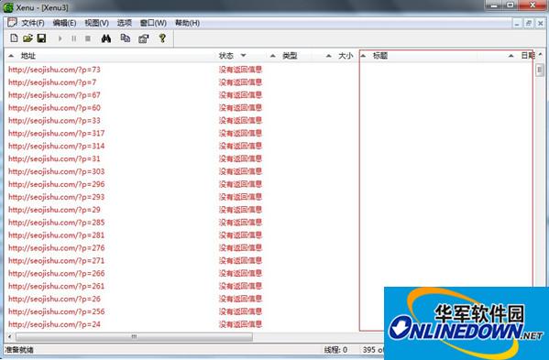This screenshot has width=549, height=360.
Task: Open Find using binoculars icon
Action: [106, 38]
